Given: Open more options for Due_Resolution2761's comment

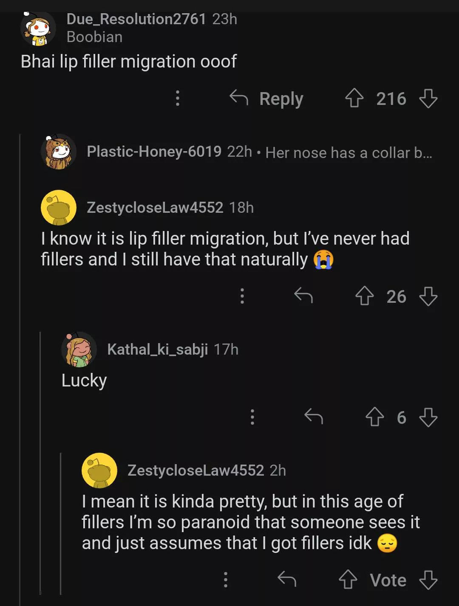Looking at the screenshot, I should pos(178,99).
